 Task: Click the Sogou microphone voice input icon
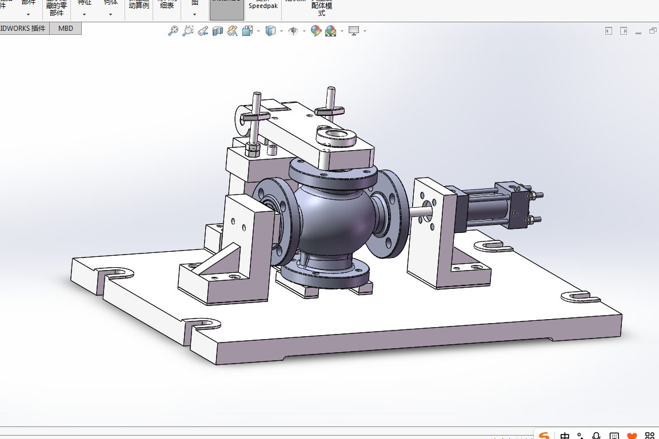[x=596, y=436]
